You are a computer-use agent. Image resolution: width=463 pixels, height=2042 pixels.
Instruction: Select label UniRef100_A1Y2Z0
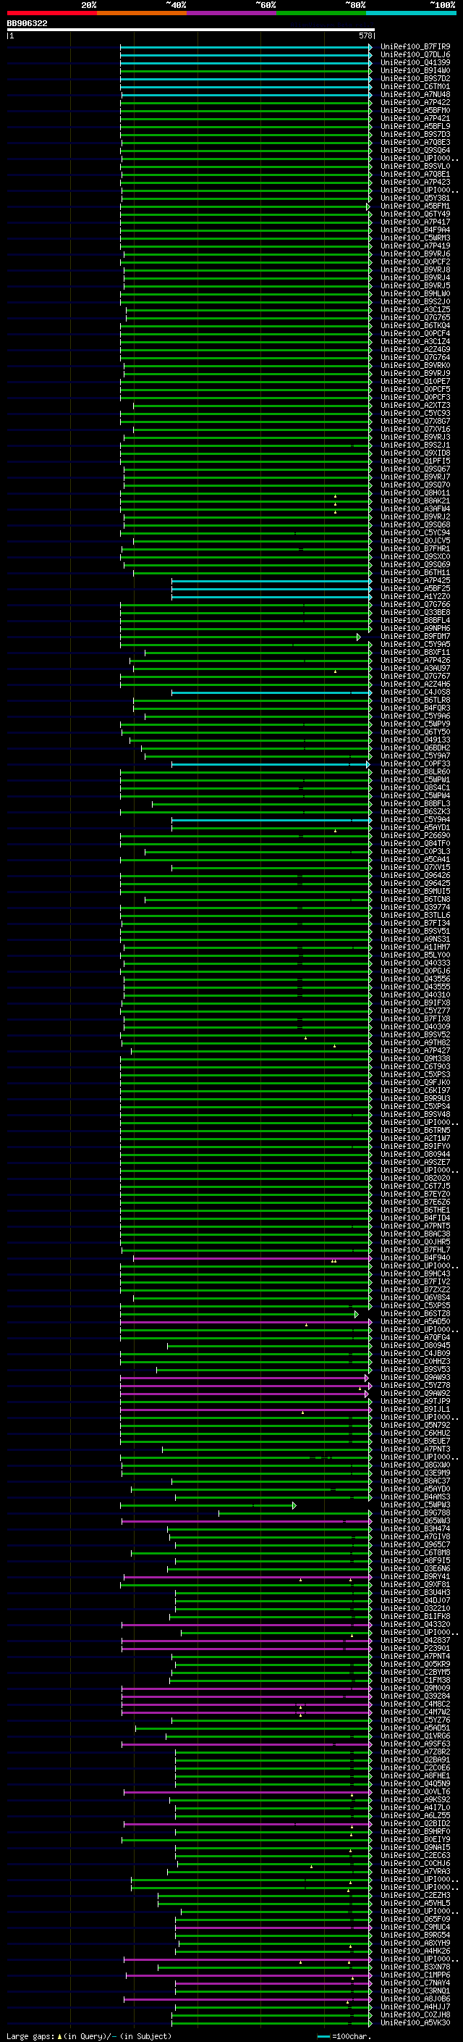point(415,596)
